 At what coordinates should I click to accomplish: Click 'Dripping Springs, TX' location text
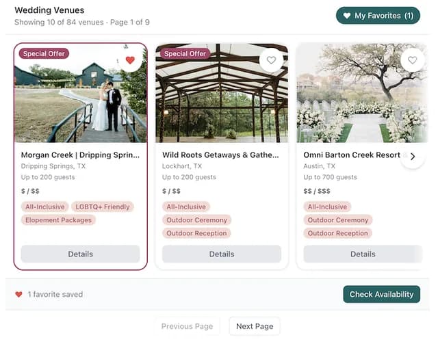(53, 166)
